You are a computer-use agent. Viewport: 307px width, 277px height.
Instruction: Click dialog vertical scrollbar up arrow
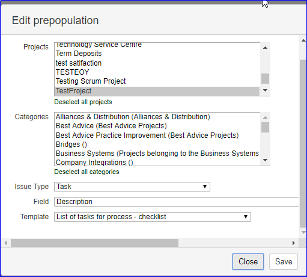click(x=303, y=40)
